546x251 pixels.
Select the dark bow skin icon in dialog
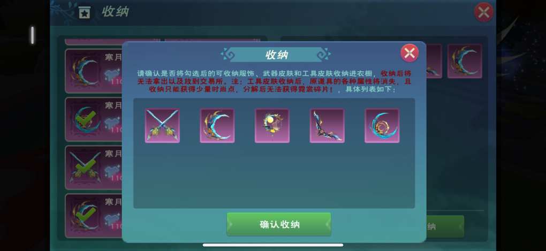(x=327, y=126)
